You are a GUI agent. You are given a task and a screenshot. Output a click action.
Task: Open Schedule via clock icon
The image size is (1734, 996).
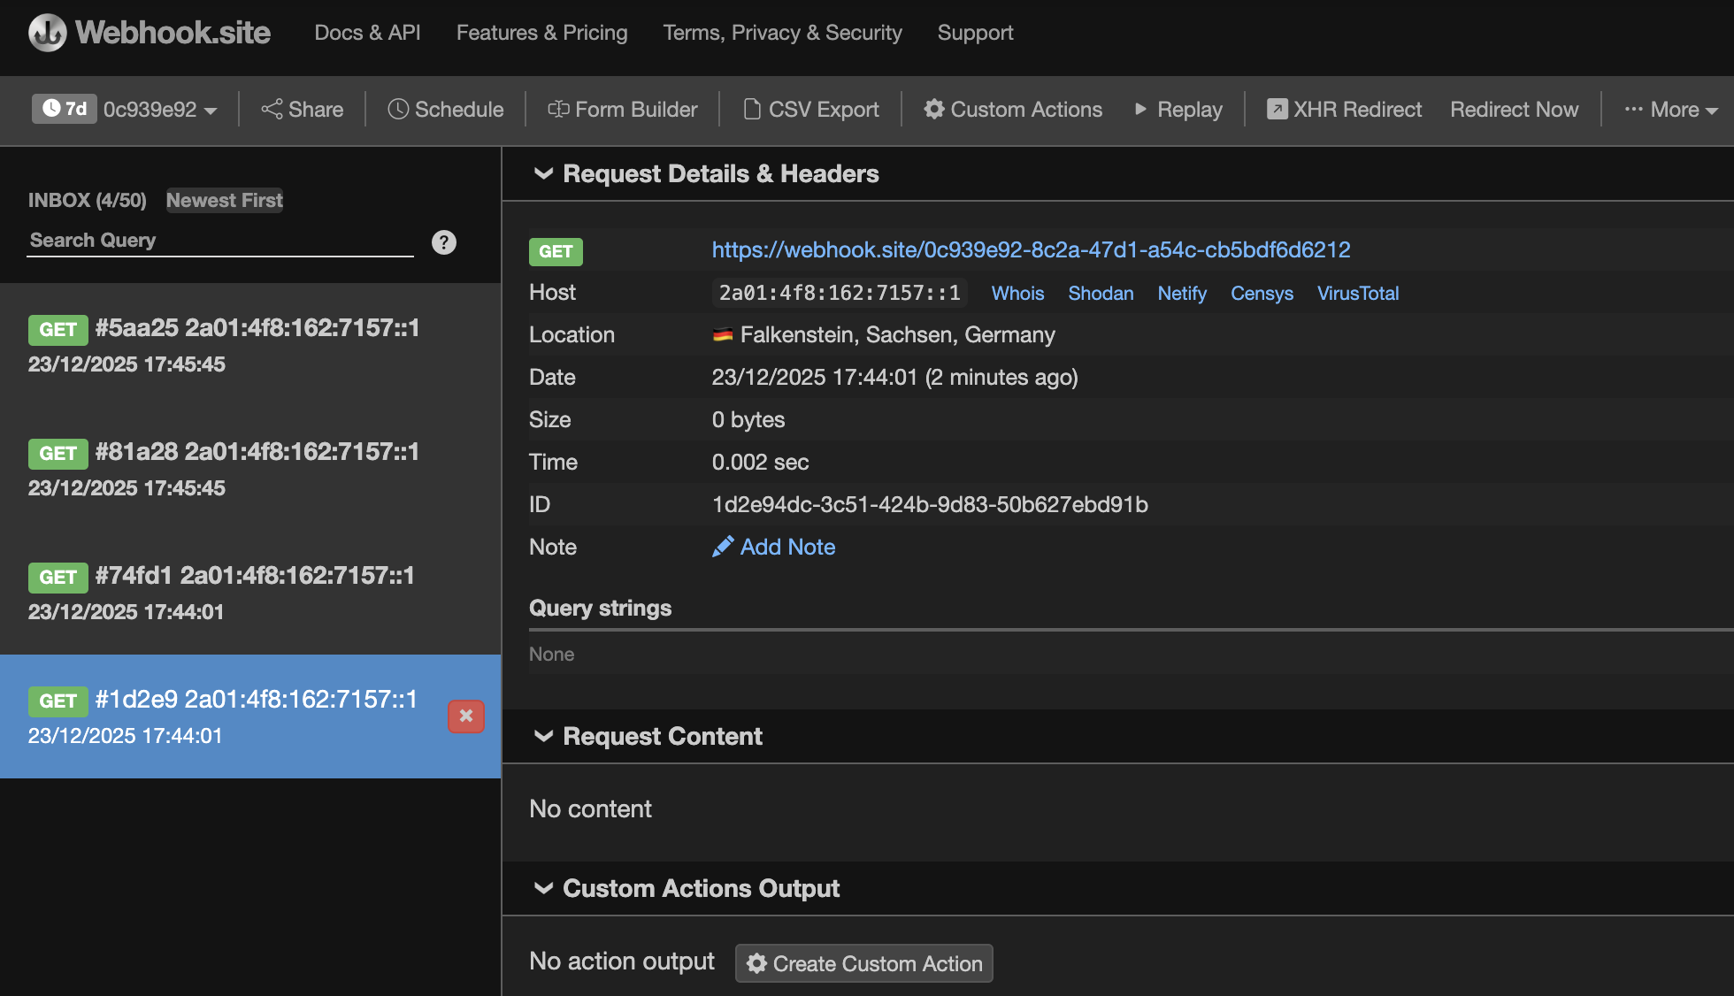[x=398, y=110]
